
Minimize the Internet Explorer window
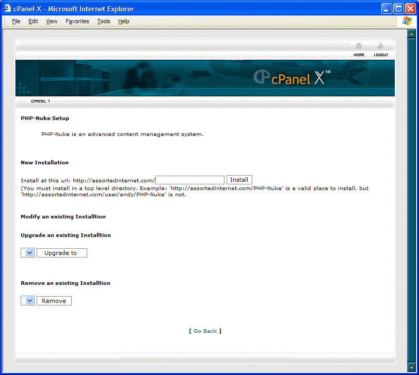[x=386, y=9]
